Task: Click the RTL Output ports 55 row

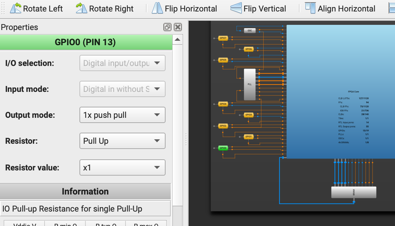Action: tap(353, 126)
